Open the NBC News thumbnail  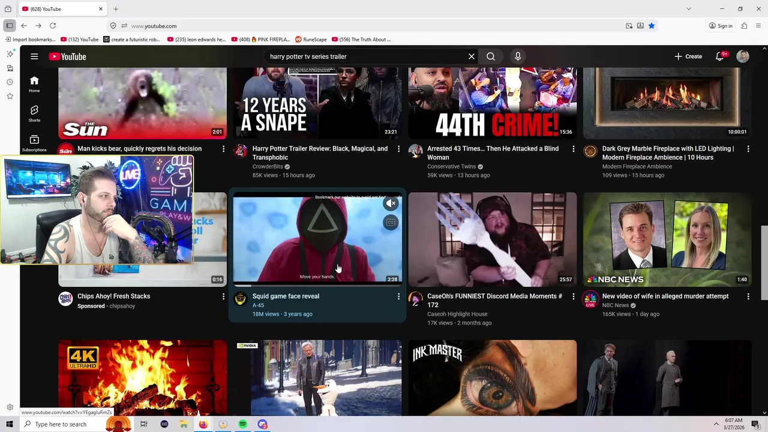(x=667, y=239)
